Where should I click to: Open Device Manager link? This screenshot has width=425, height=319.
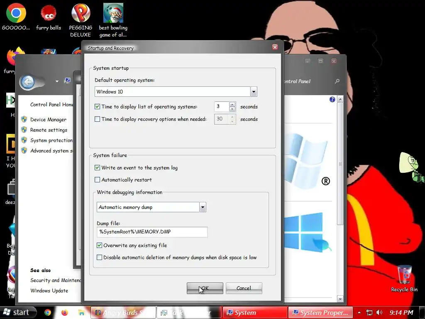pyautogui.click(x=48, y=120)
